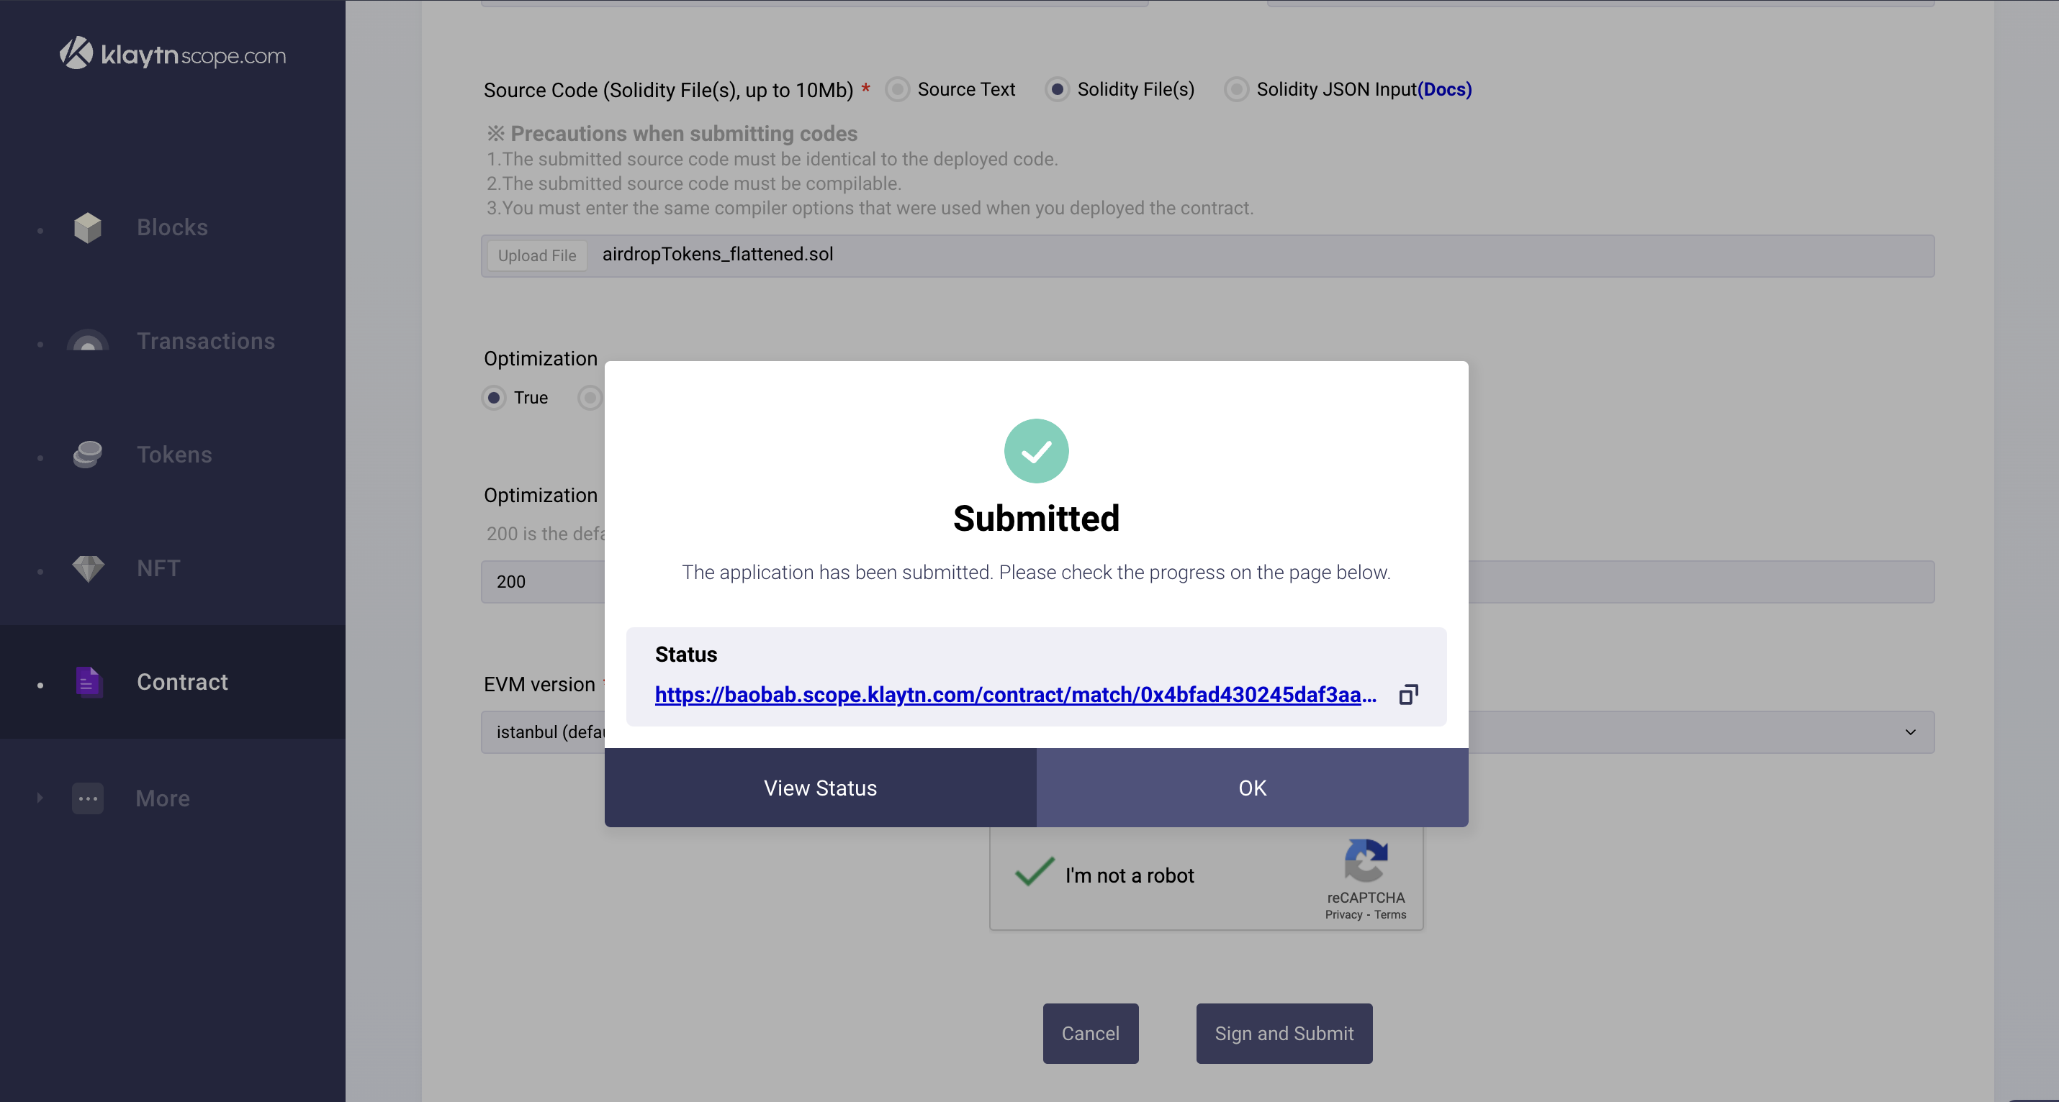
Task: Open the Contract menu item
Action: [x=182, y=682]
